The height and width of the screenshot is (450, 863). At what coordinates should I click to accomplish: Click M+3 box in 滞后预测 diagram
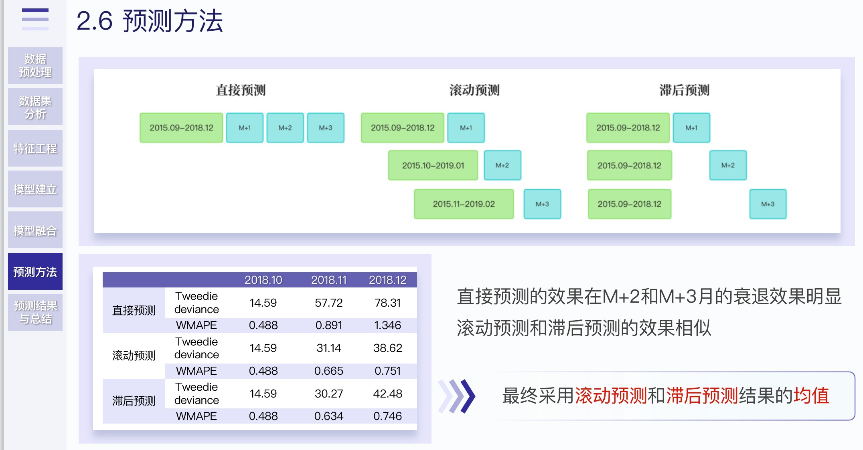(x=768, y=204)
